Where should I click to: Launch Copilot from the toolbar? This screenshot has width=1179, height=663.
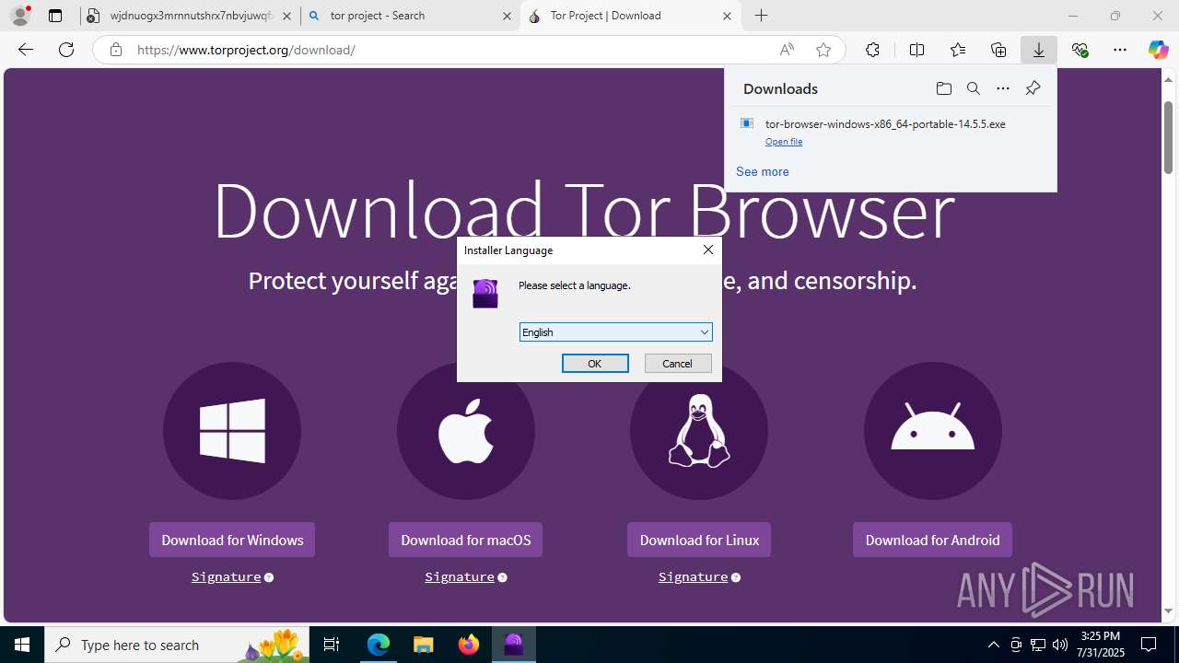click(x=1158, y=50)
